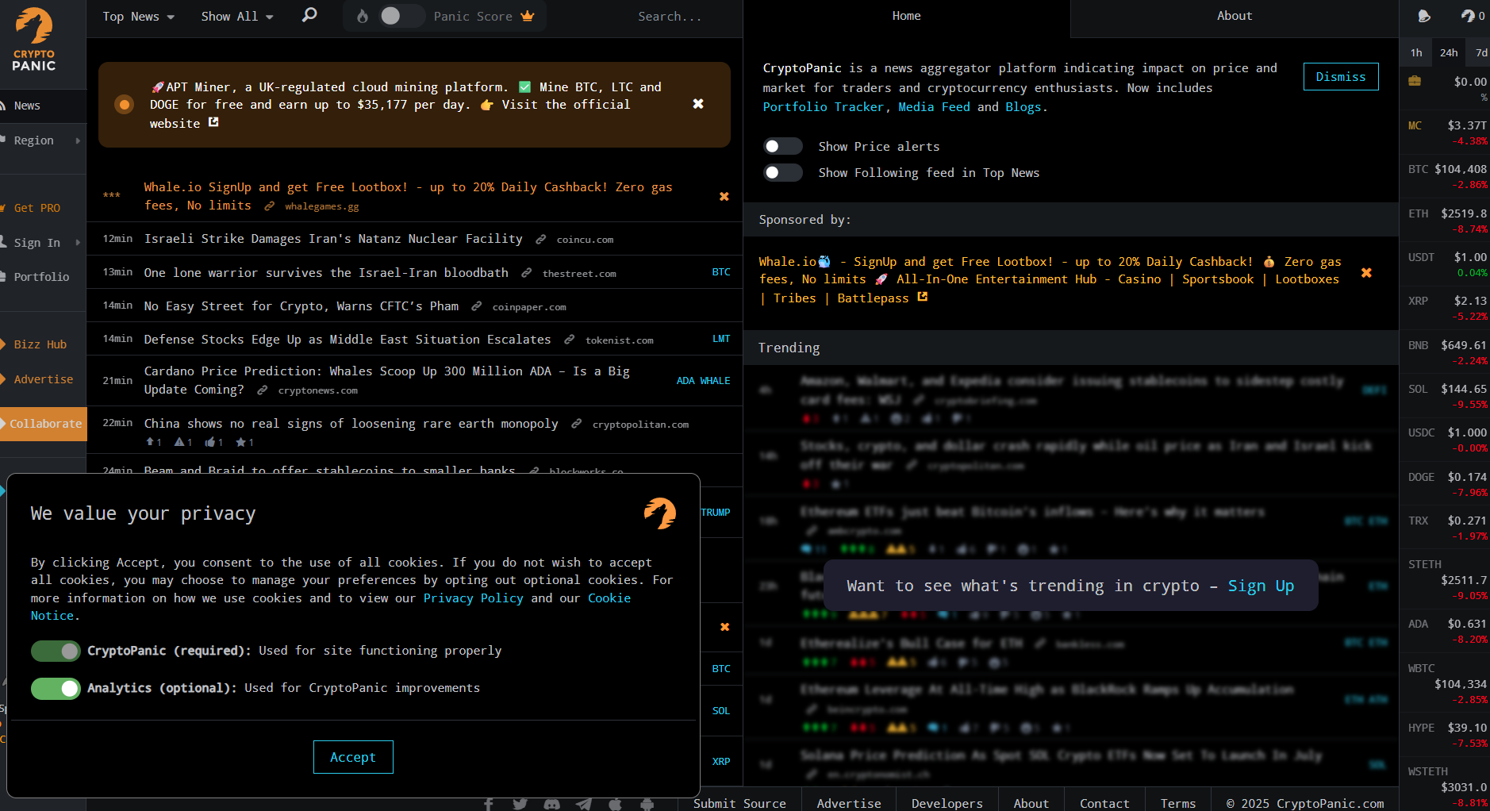
Task: Click the link icon beside tokenist.com
Action: tap(569, 339)
